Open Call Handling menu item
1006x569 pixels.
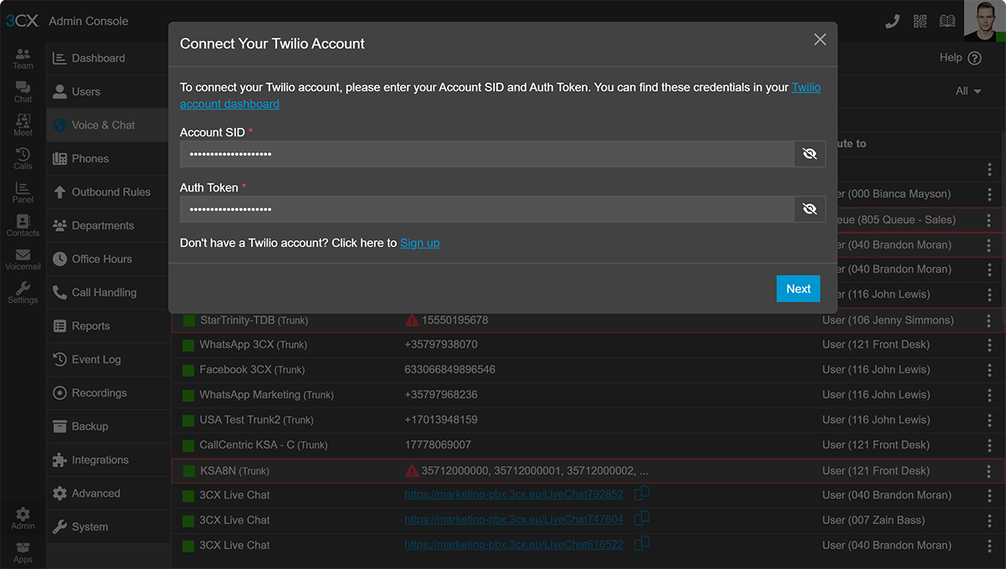click(108, 293)
